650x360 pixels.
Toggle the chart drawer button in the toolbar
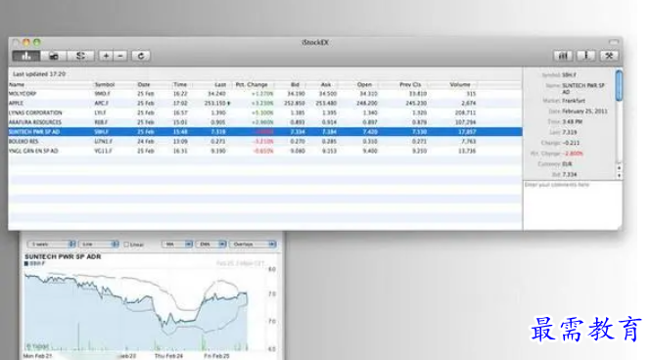[x=563, y=56]
